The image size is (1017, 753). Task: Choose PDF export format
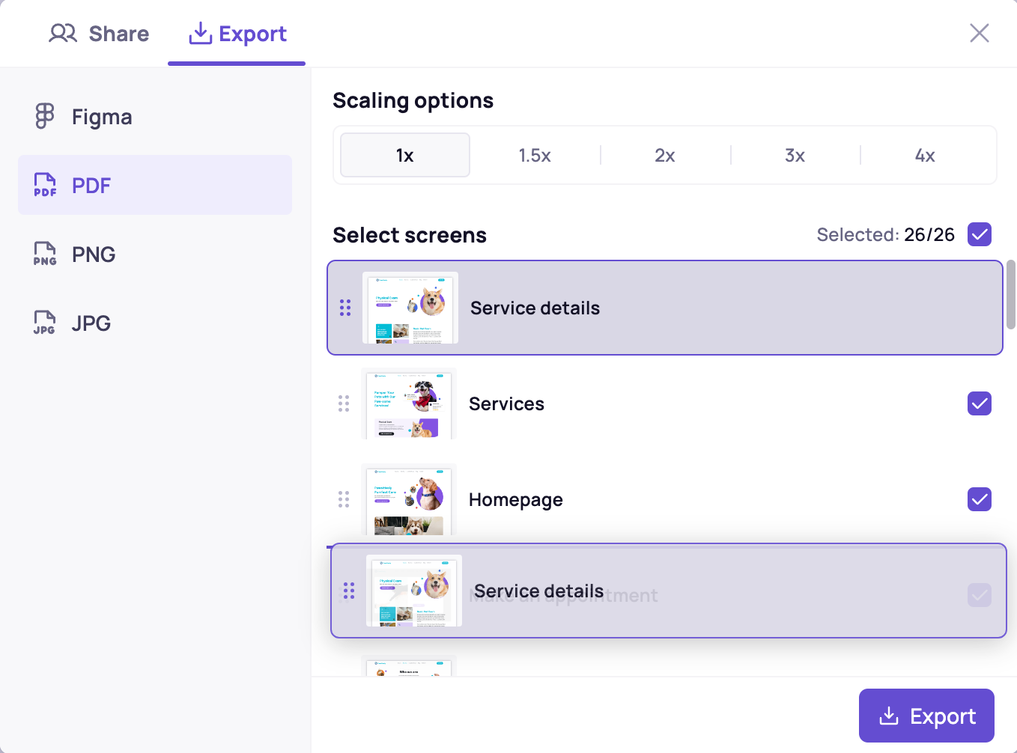tap(155, 185)
